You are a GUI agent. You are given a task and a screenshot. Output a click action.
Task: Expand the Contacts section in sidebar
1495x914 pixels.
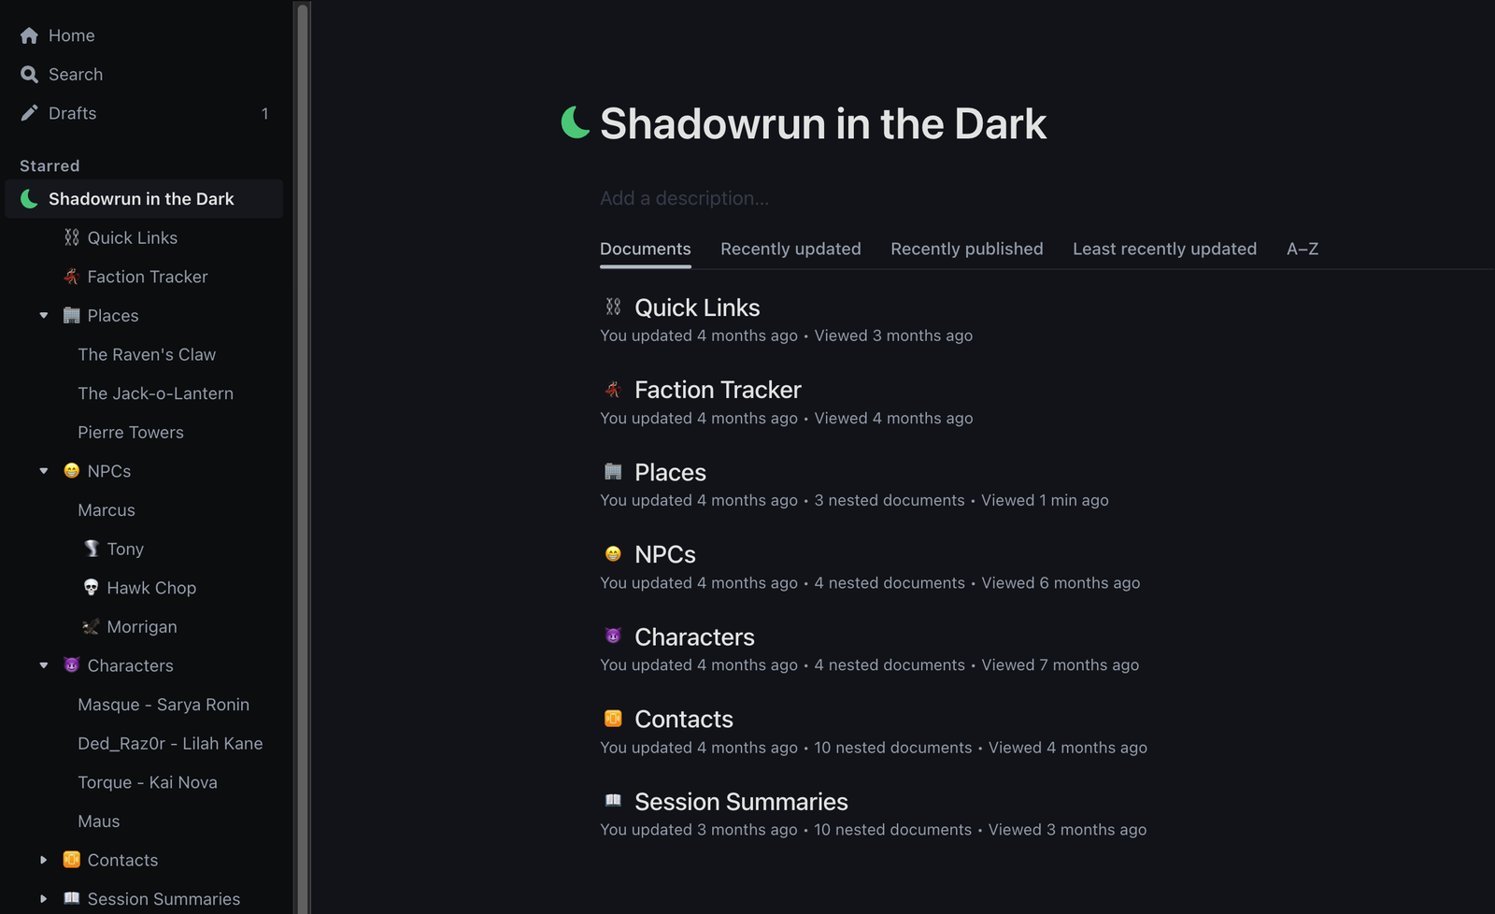tap(44, 860)
